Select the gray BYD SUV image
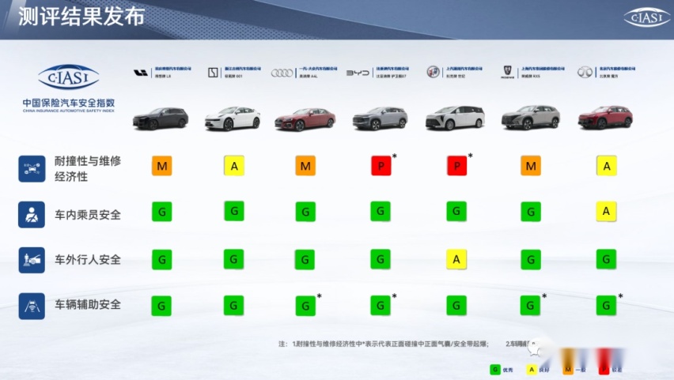This screenshot has width=674, height=380. [380, 119]
